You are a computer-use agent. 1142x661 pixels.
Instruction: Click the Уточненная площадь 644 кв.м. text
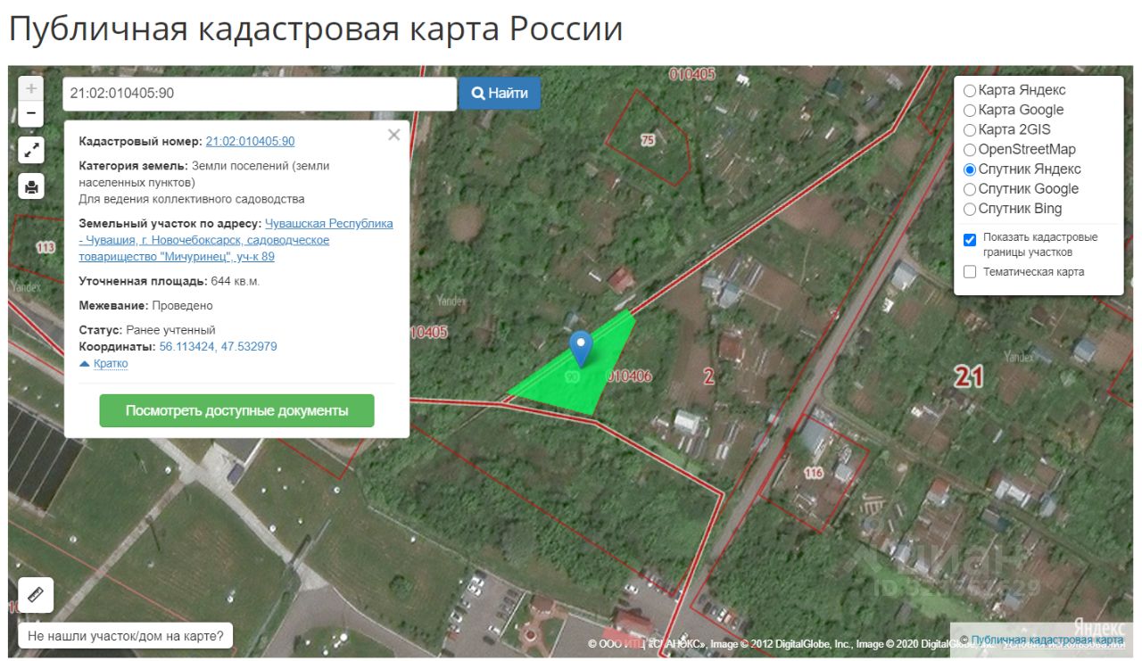click(170, 281)
